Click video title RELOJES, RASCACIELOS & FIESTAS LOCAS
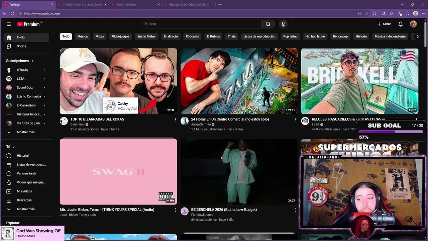 348,119
